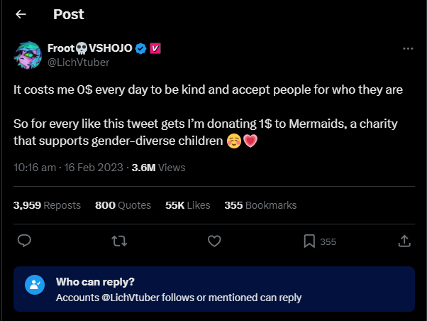
Task: View the 55K Likes list
Action: [x=187, y=205]
